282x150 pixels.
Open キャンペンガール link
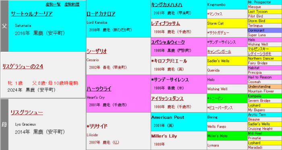[x=219, y=52]
